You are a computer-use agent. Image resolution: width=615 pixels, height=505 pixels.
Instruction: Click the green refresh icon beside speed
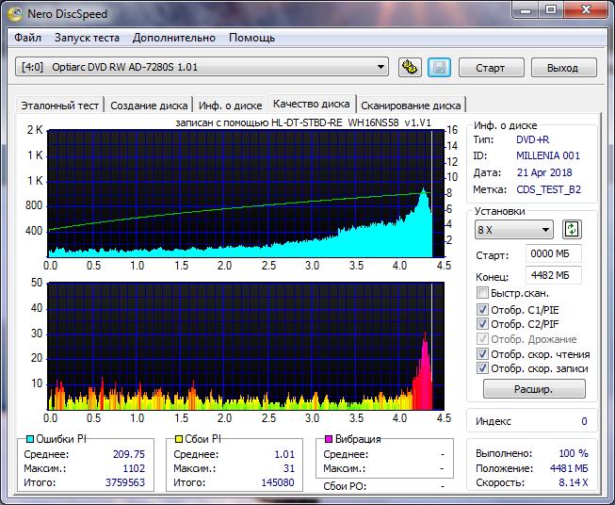(x=572, y=230)
